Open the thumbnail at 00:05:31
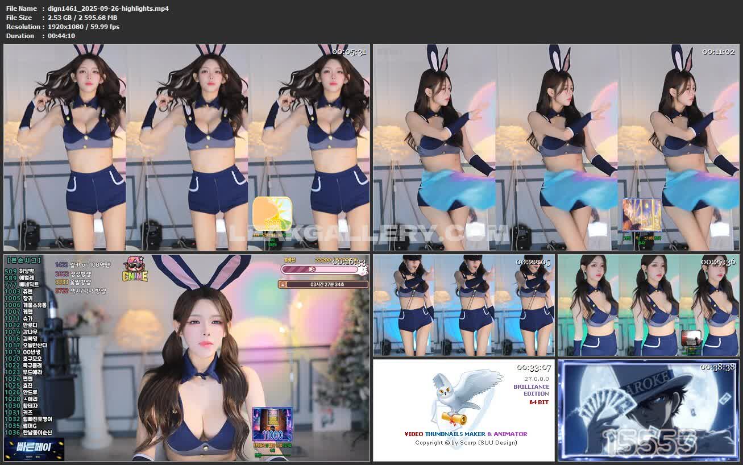Image resolution: width=743 pixels, height=465 pixels. [x=186, y=147]
